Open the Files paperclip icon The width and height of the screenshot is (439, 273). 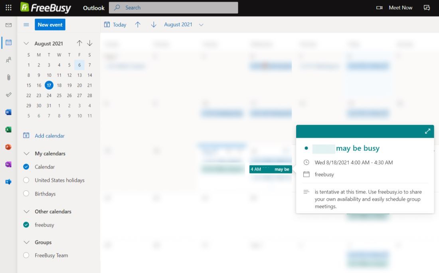(8, 77)
